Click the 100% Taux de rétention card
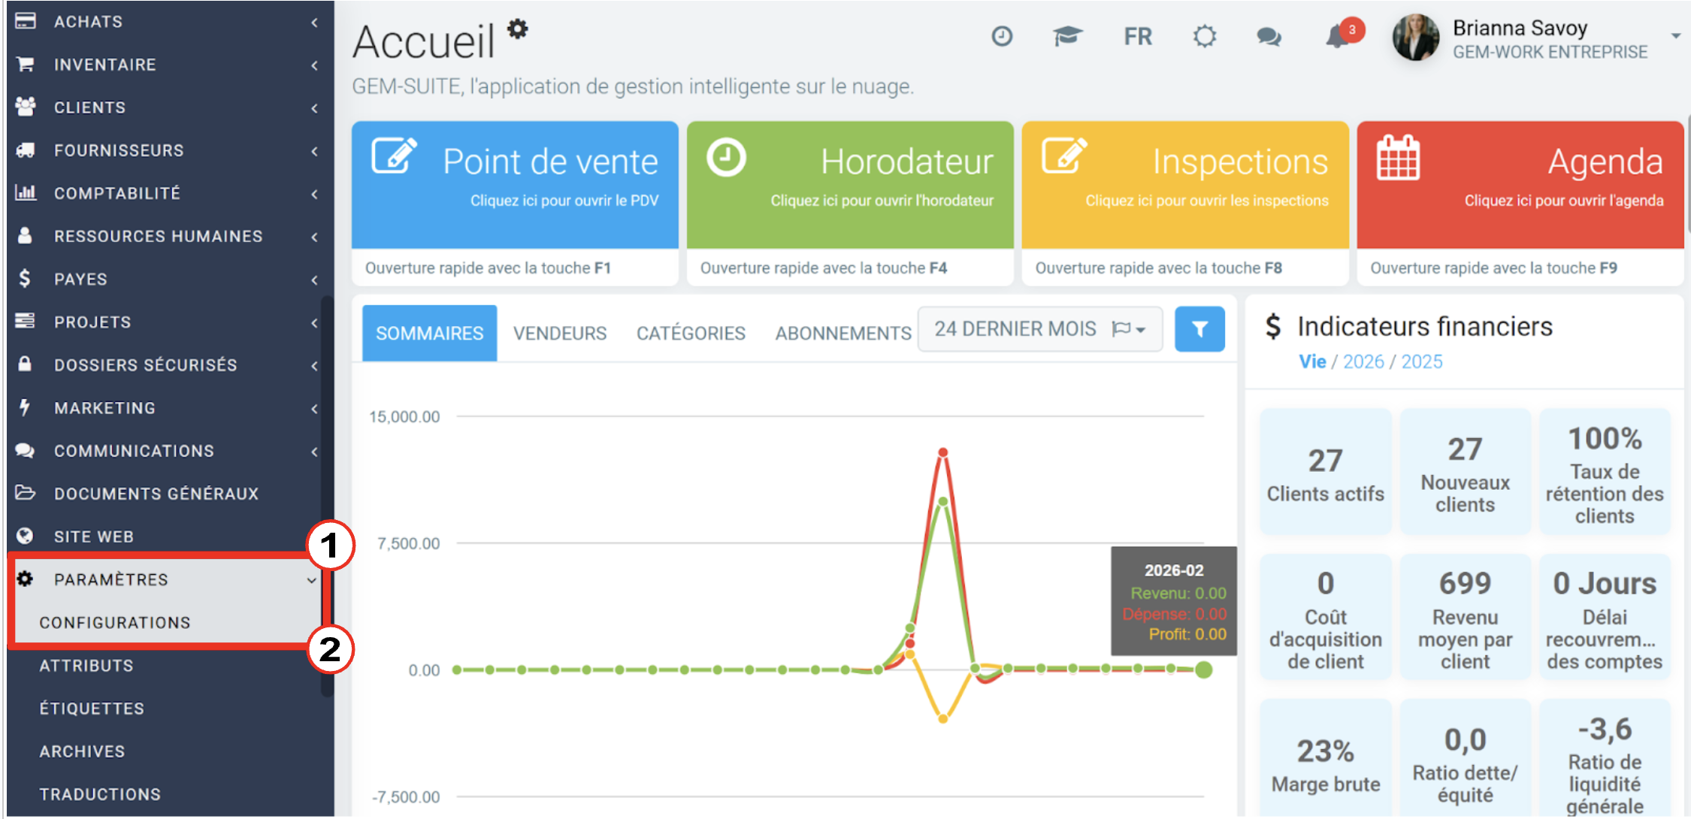1691x819 pixels. [1605, 472]
